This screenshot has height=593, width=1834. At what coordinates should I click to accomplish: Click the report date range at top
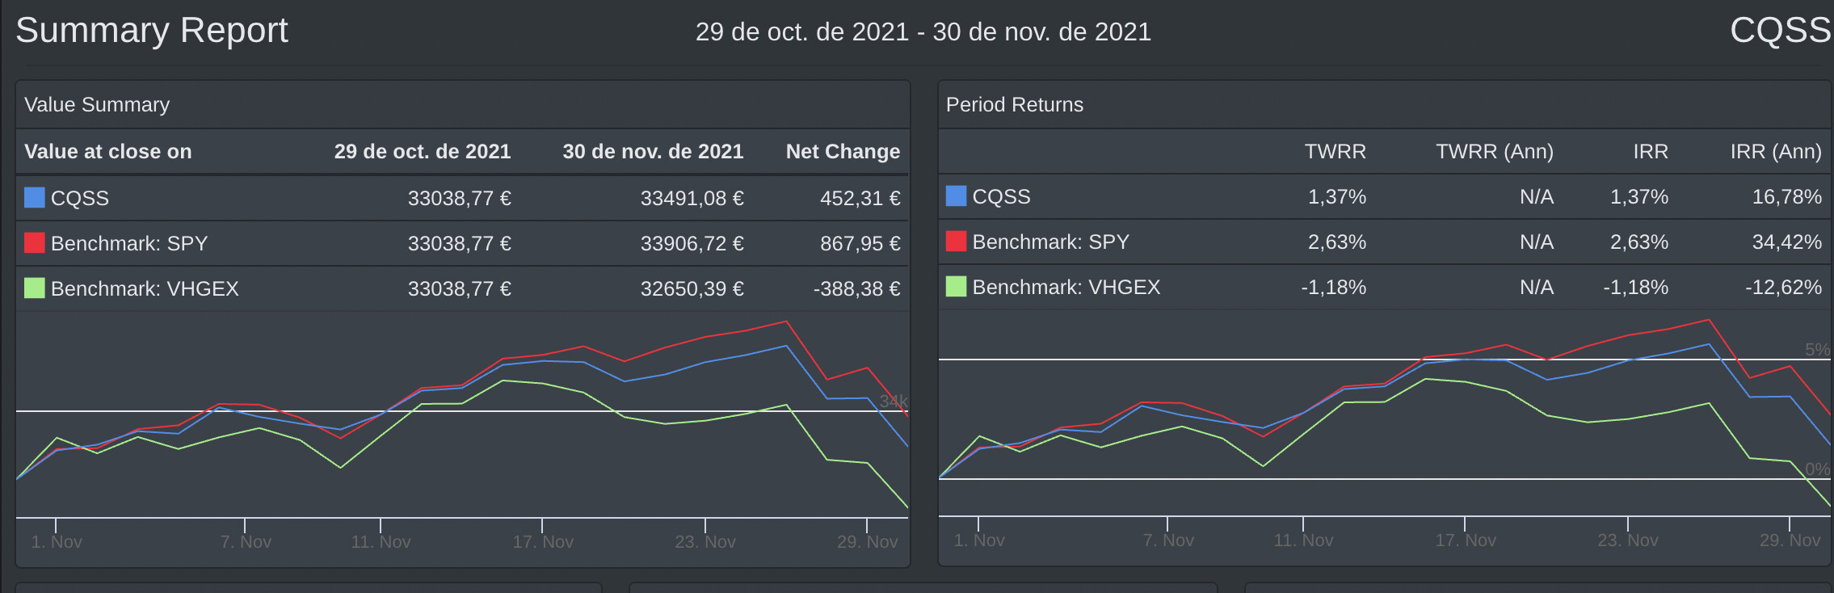pyautogui.click(x=923, y=32)
